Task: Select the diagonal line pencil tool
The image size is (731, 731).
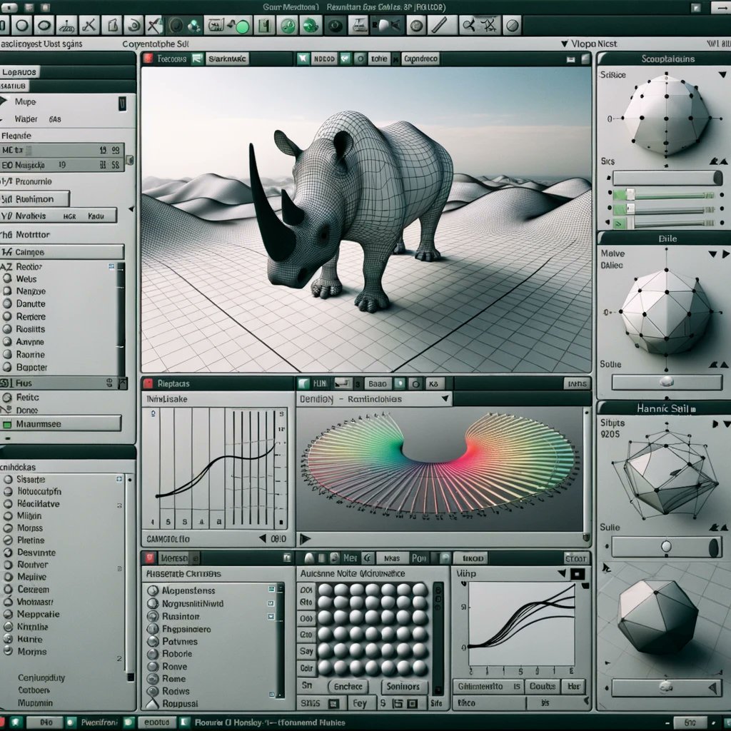Action: pyautogui.click(x=439, y=26)
